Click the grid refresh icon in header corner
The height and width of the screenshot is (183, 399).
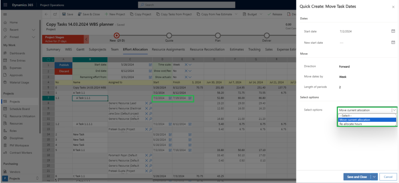48,60
